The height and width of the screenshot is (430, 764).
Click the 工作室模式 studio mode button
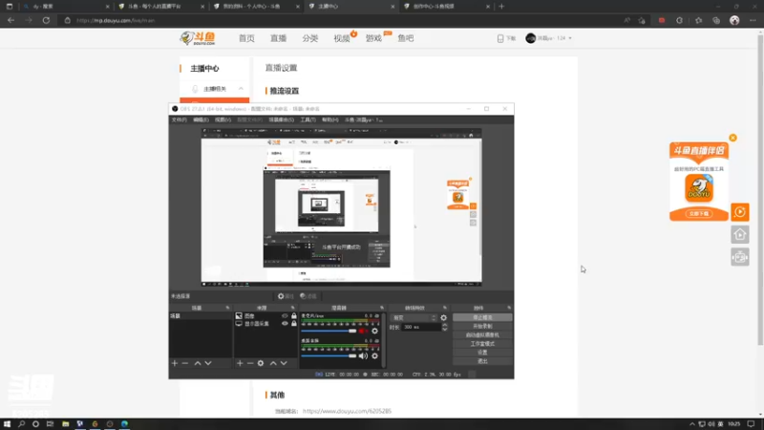(x=482, y=344)
